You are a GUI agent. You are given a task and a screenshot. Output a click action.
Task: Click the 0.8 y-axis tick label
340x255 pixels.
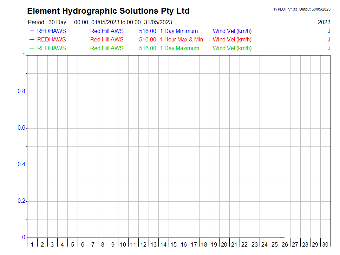coord(21,92)
